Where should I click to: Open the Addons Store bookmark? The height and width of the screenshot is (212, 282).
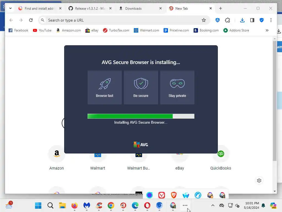tap(236, 30)
